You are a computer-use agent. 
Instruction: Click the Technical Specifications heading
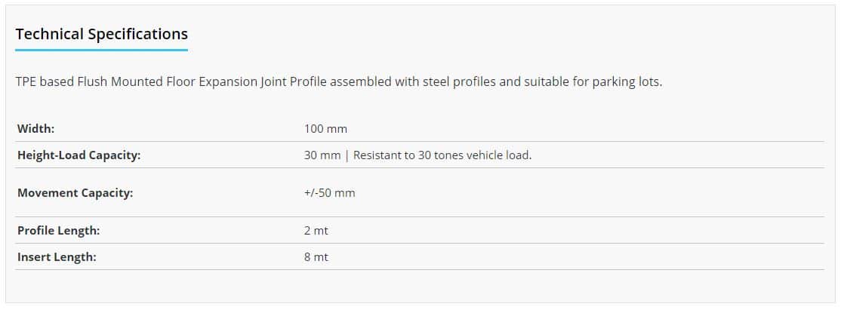[102, 35]
